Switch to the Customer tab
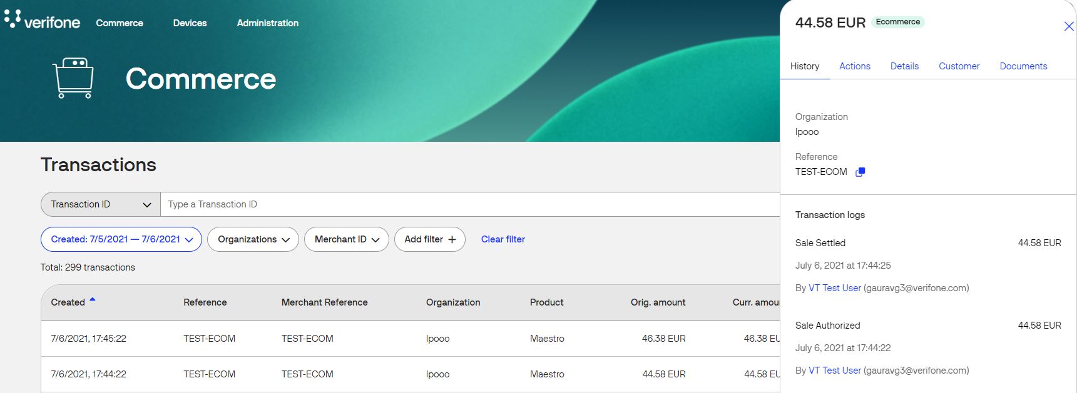Viewport: 1077px width, 393px height. [x=959, y=66]
